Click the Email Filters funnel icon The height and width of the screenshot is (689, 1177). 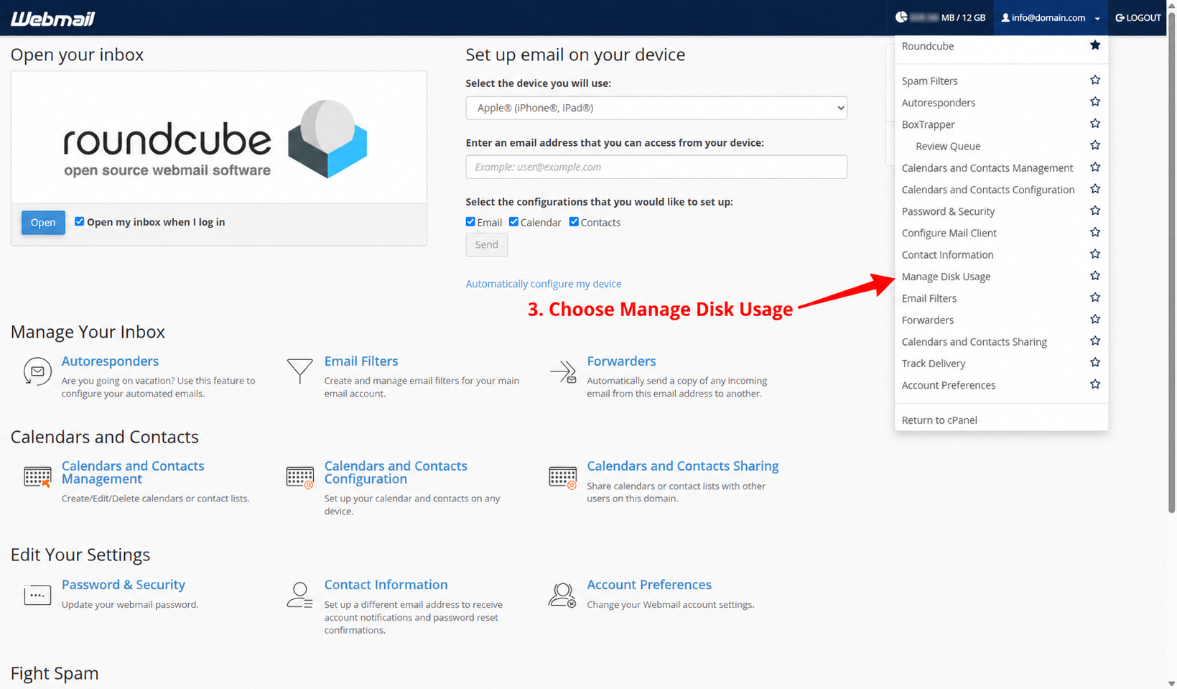(x=299, y=370)
